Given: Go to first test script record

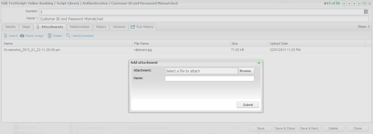Looking at the screenshot, I should point(344,4).
